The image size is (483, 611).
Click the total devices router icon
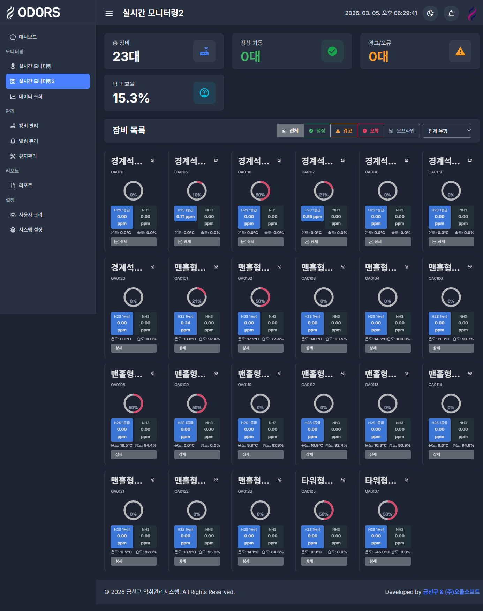click(204, 52)
